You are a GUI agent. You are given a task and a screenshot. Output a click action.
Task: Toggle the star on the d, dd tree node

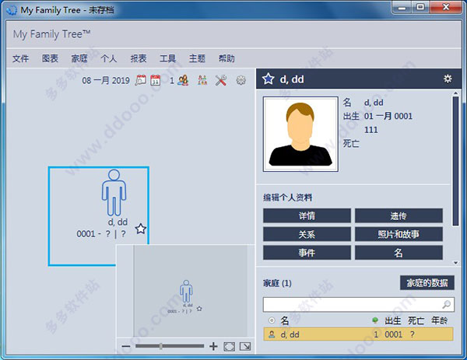click(141, 229)
